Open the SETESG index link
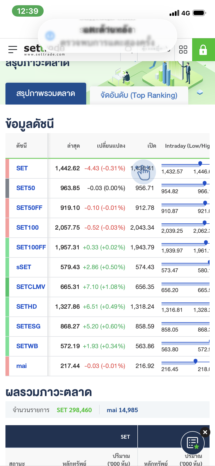215x466 pixels. 28,326
